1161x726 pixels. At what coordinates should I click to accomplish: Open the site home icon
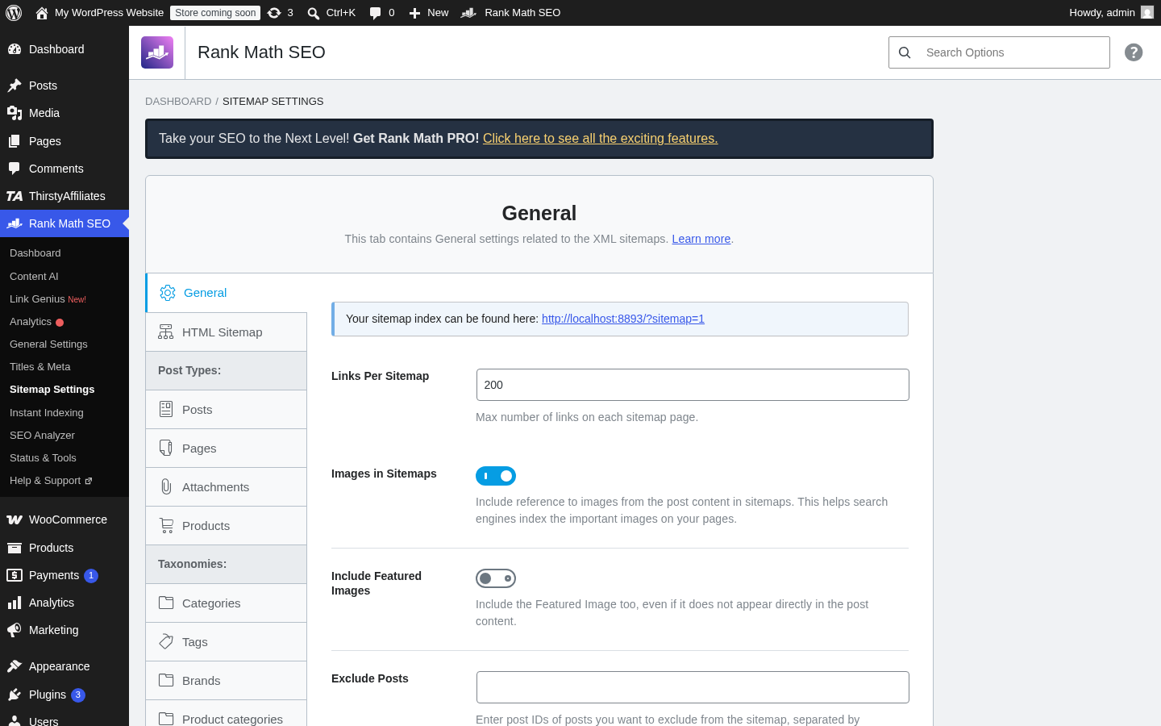(x=42, y=13)
